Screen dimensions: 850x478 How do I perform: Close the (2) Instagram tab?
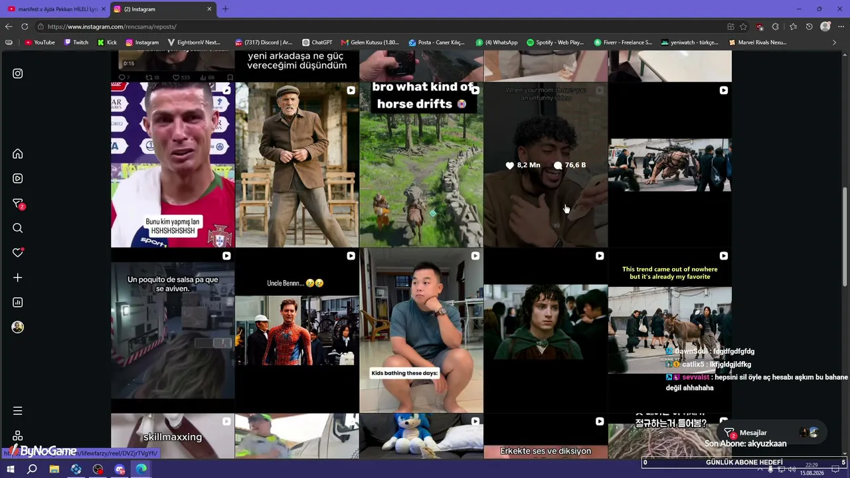209,9
